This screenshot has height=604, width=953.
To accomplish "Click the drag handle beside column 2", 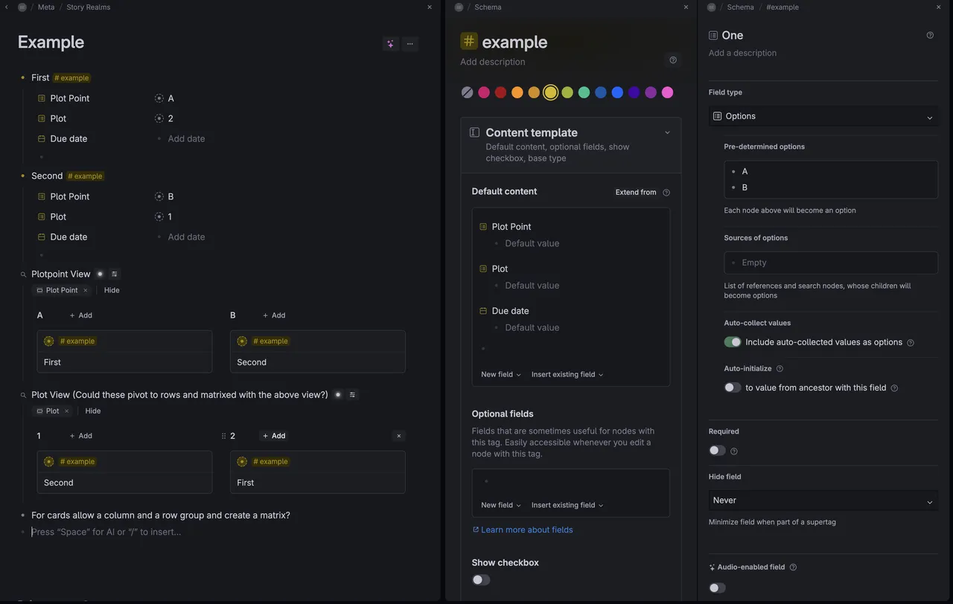I will coord(223,436).
